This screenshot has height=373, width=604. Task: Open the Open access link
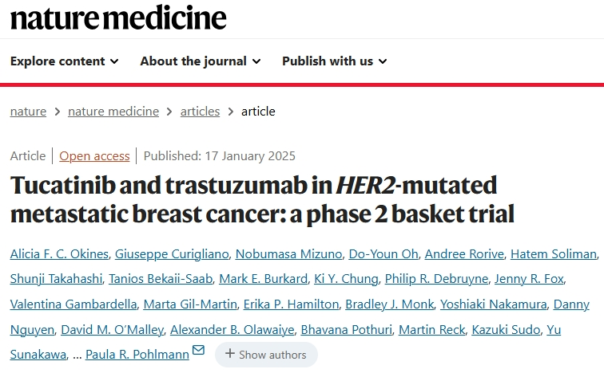point(94,156)
